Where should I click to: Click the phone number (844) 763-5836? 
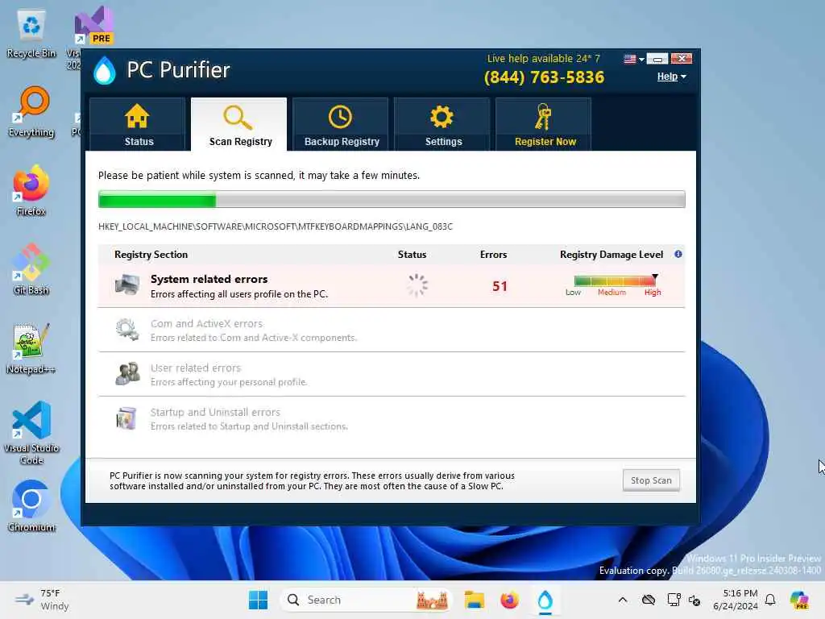[544, 77]
